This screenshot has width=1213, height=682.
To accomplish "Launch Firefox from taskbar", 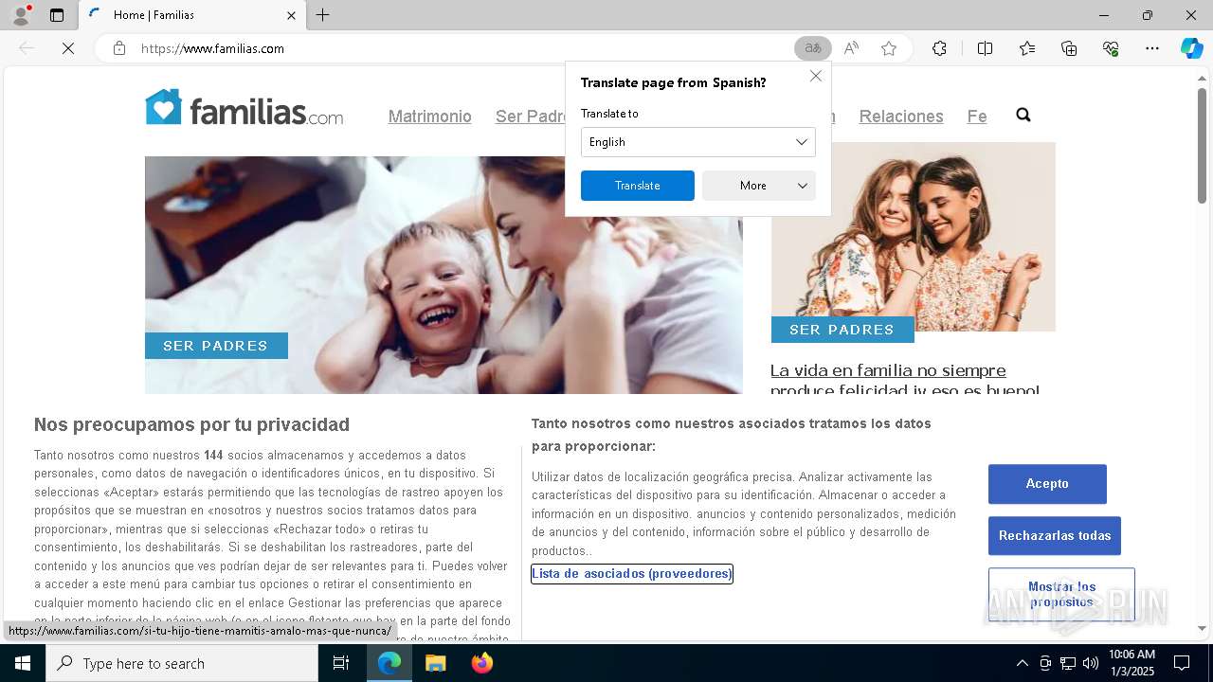I will pyautogui.click(x=482, y=663).
